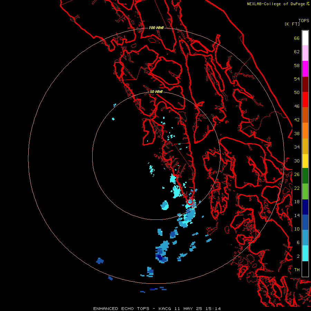Click the '34' legend value
The height and width of the screenshot is (311, 311).
tap(297, 147)
